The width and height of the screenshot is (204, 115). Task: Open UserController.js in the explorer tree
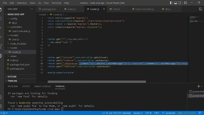pyautogui.click(x=21, y=31)
